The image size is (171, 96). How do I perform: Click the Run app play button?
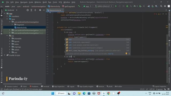point(116,6)
